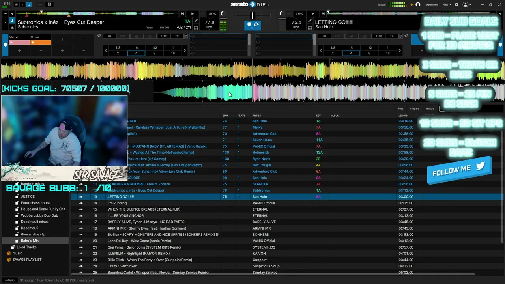Click the music note icon on left deck

click(12, 21)
